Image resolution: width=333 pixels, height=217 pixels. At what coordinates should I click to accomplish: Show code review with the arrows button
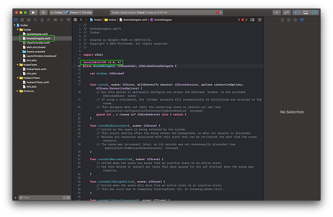[x=286, y=12]
